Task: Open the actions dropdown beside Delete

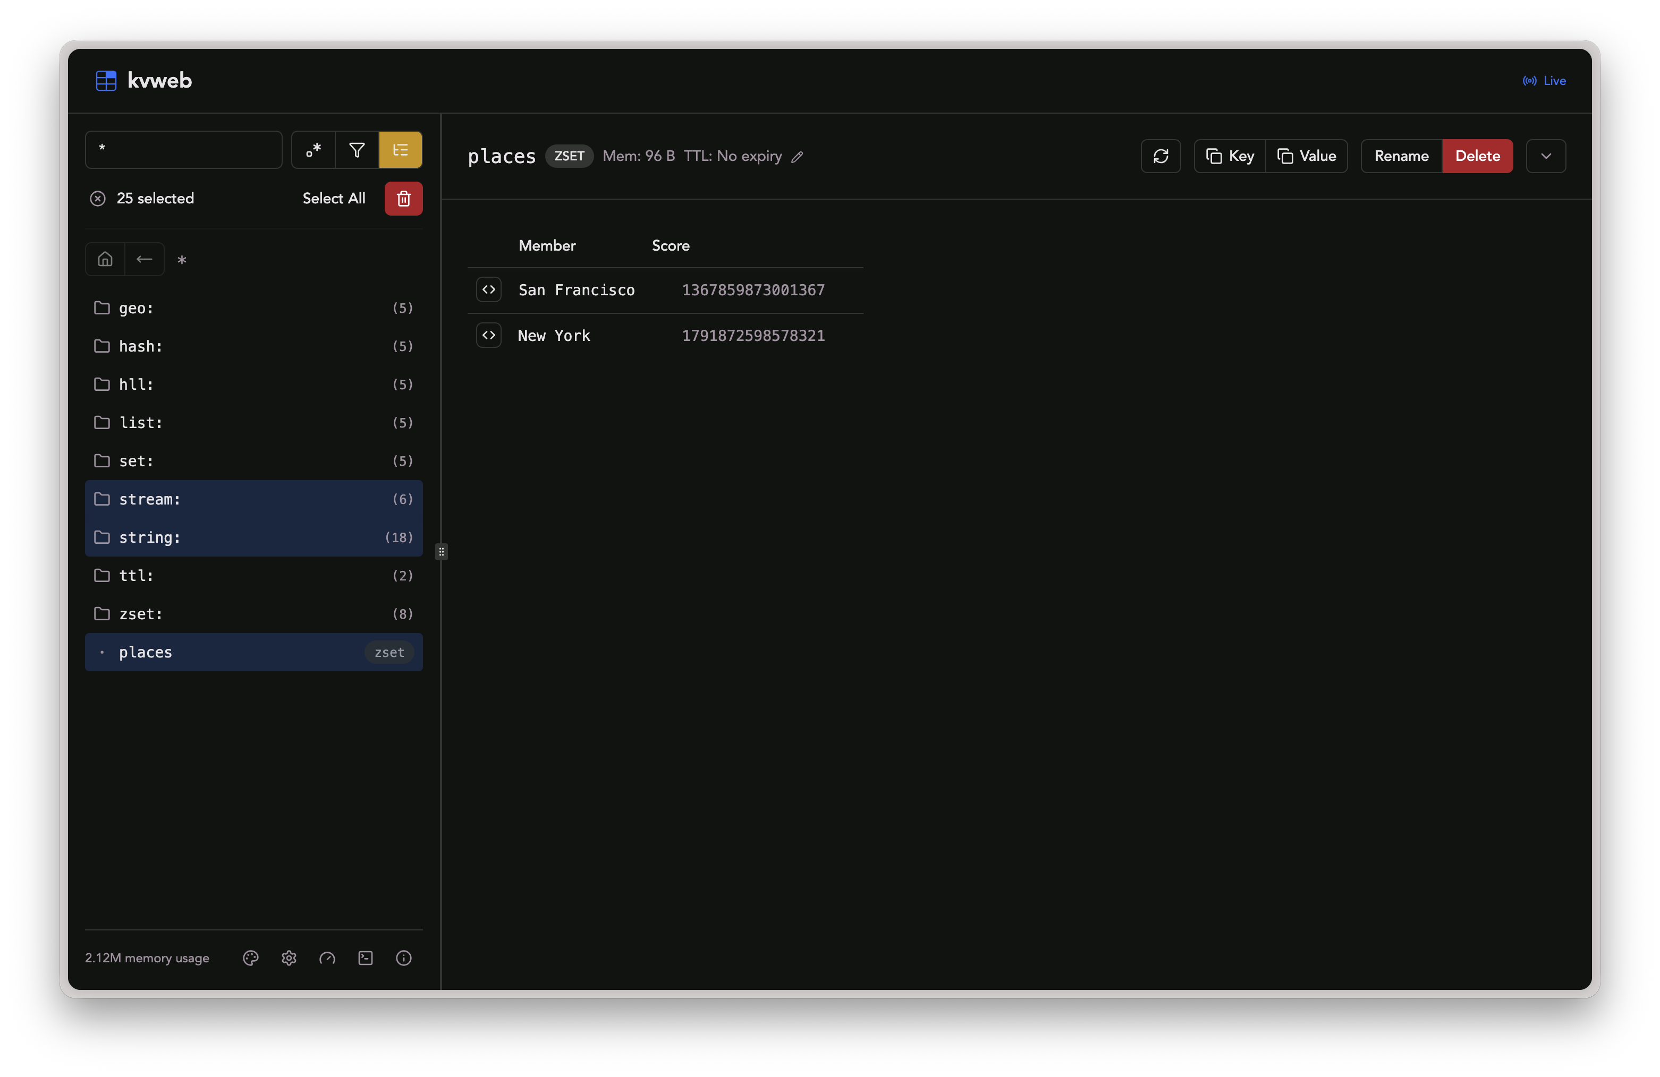Action: [1546, 156]
